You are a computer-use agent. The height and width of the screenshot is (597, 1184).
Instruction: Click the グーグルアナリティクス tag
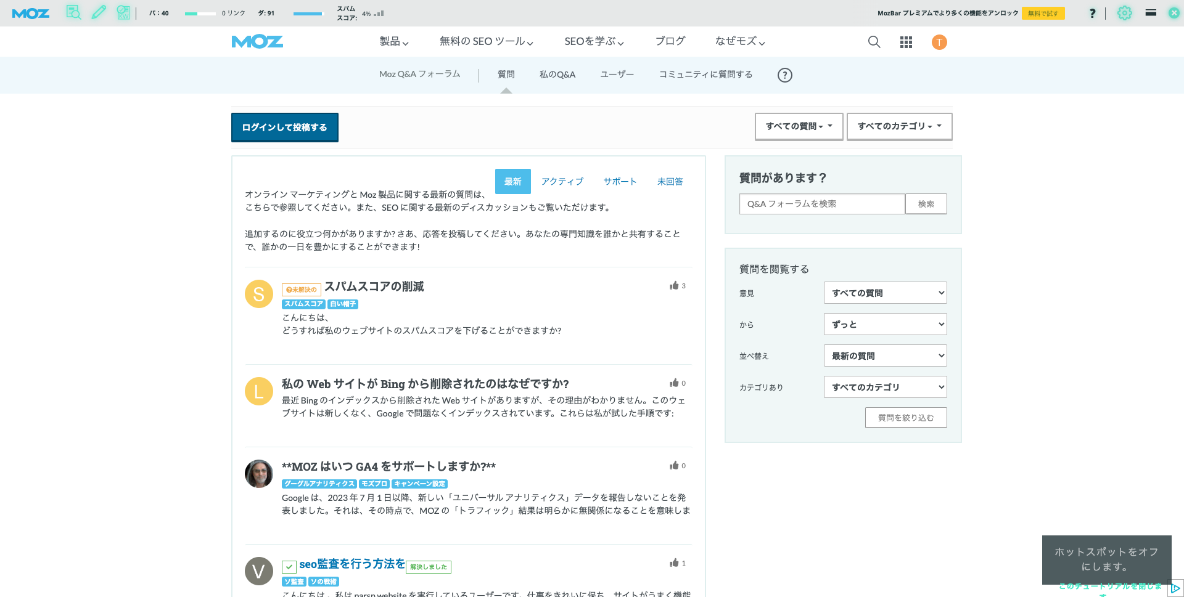coord(319,484)
